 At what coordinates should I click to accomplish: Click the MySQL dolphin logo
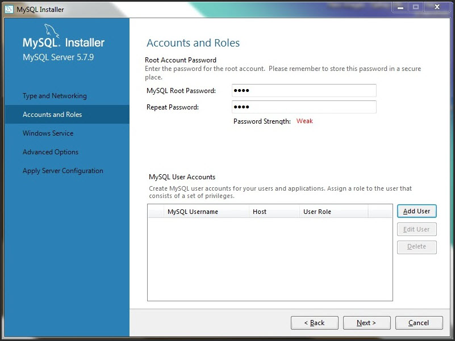[x=52, y=31]
